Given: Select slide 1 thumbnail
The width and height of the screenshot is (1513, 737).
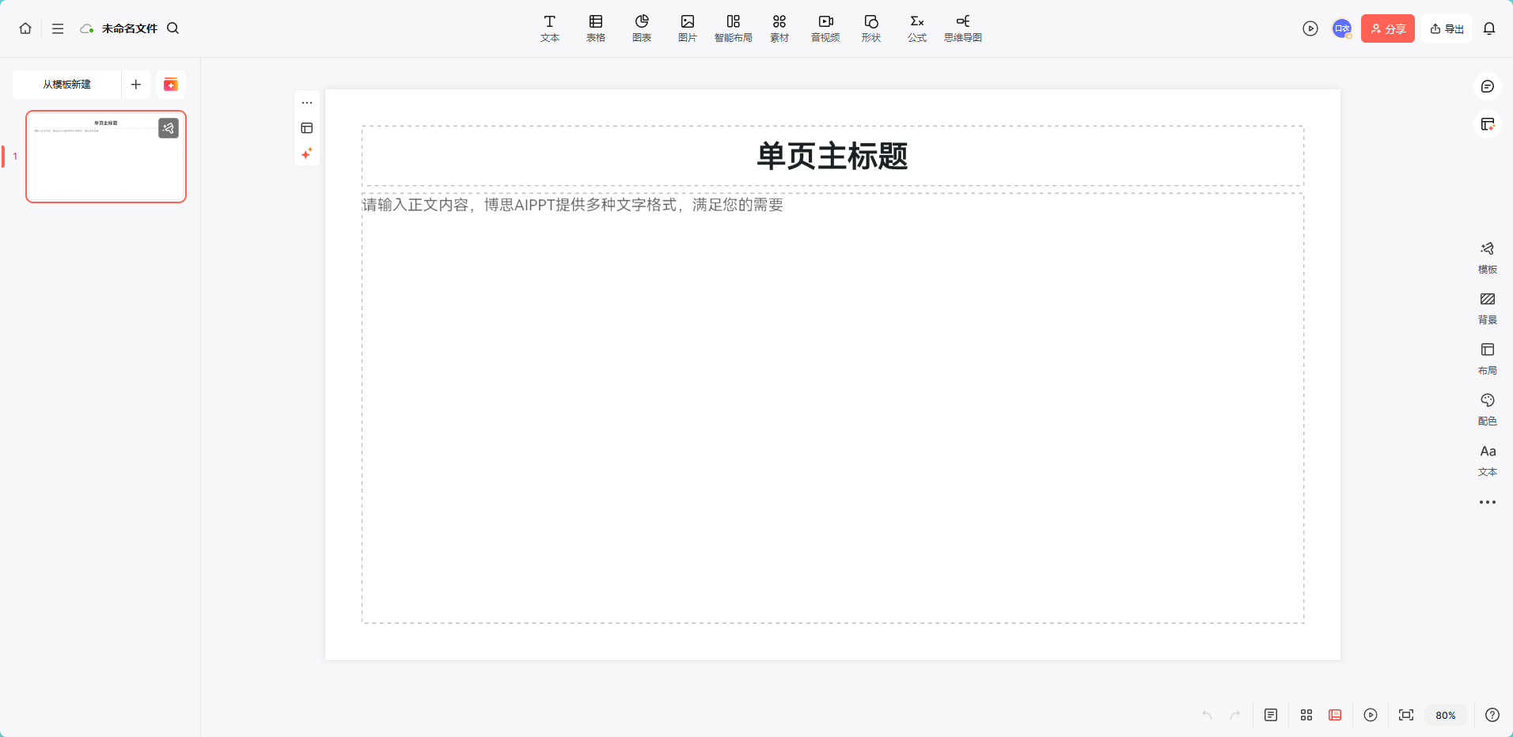Looking at the screenshot, I should (106, 157).
